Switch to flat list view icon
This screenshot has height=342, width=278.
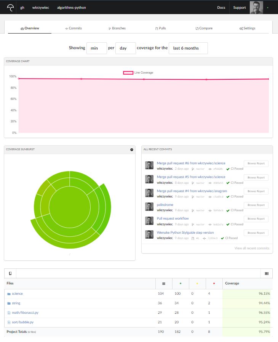pyautogui.click(x=267, y=273)
